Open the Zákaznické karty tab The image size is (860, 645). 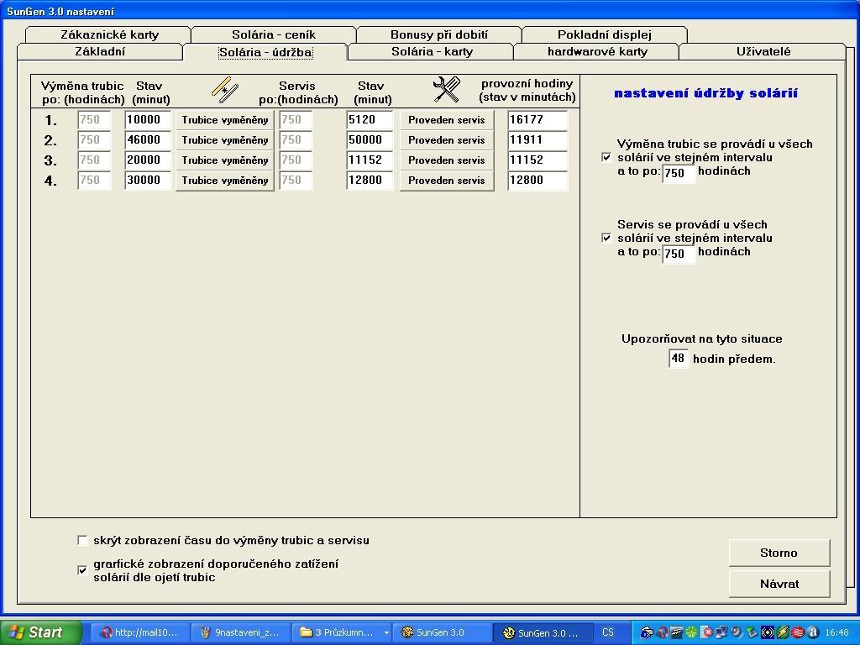tap(108, 34)
